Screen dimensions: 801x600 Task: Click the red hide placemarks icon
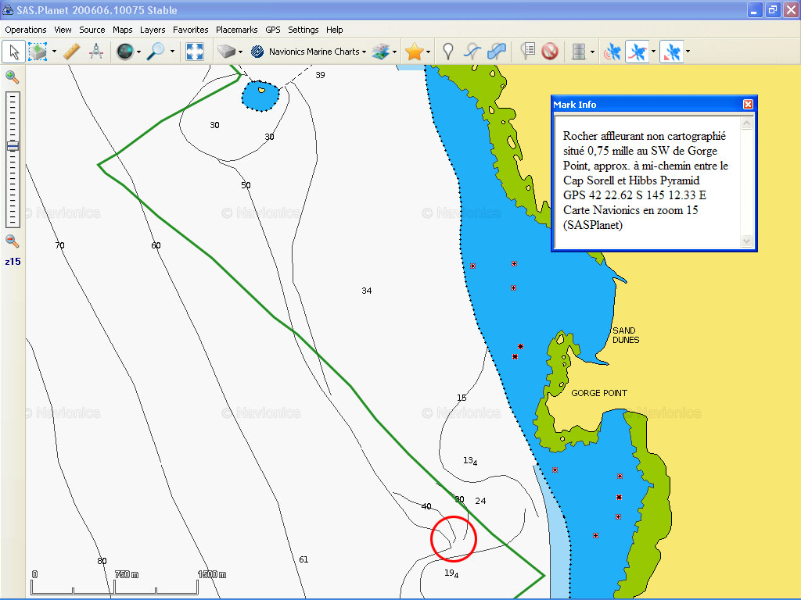coord(550,52)
